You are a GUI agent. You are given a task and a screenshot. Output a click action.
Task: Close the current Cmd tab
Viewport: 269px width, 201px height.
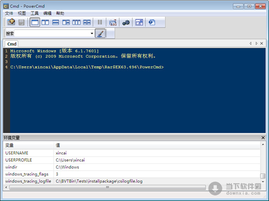point(262,43)
